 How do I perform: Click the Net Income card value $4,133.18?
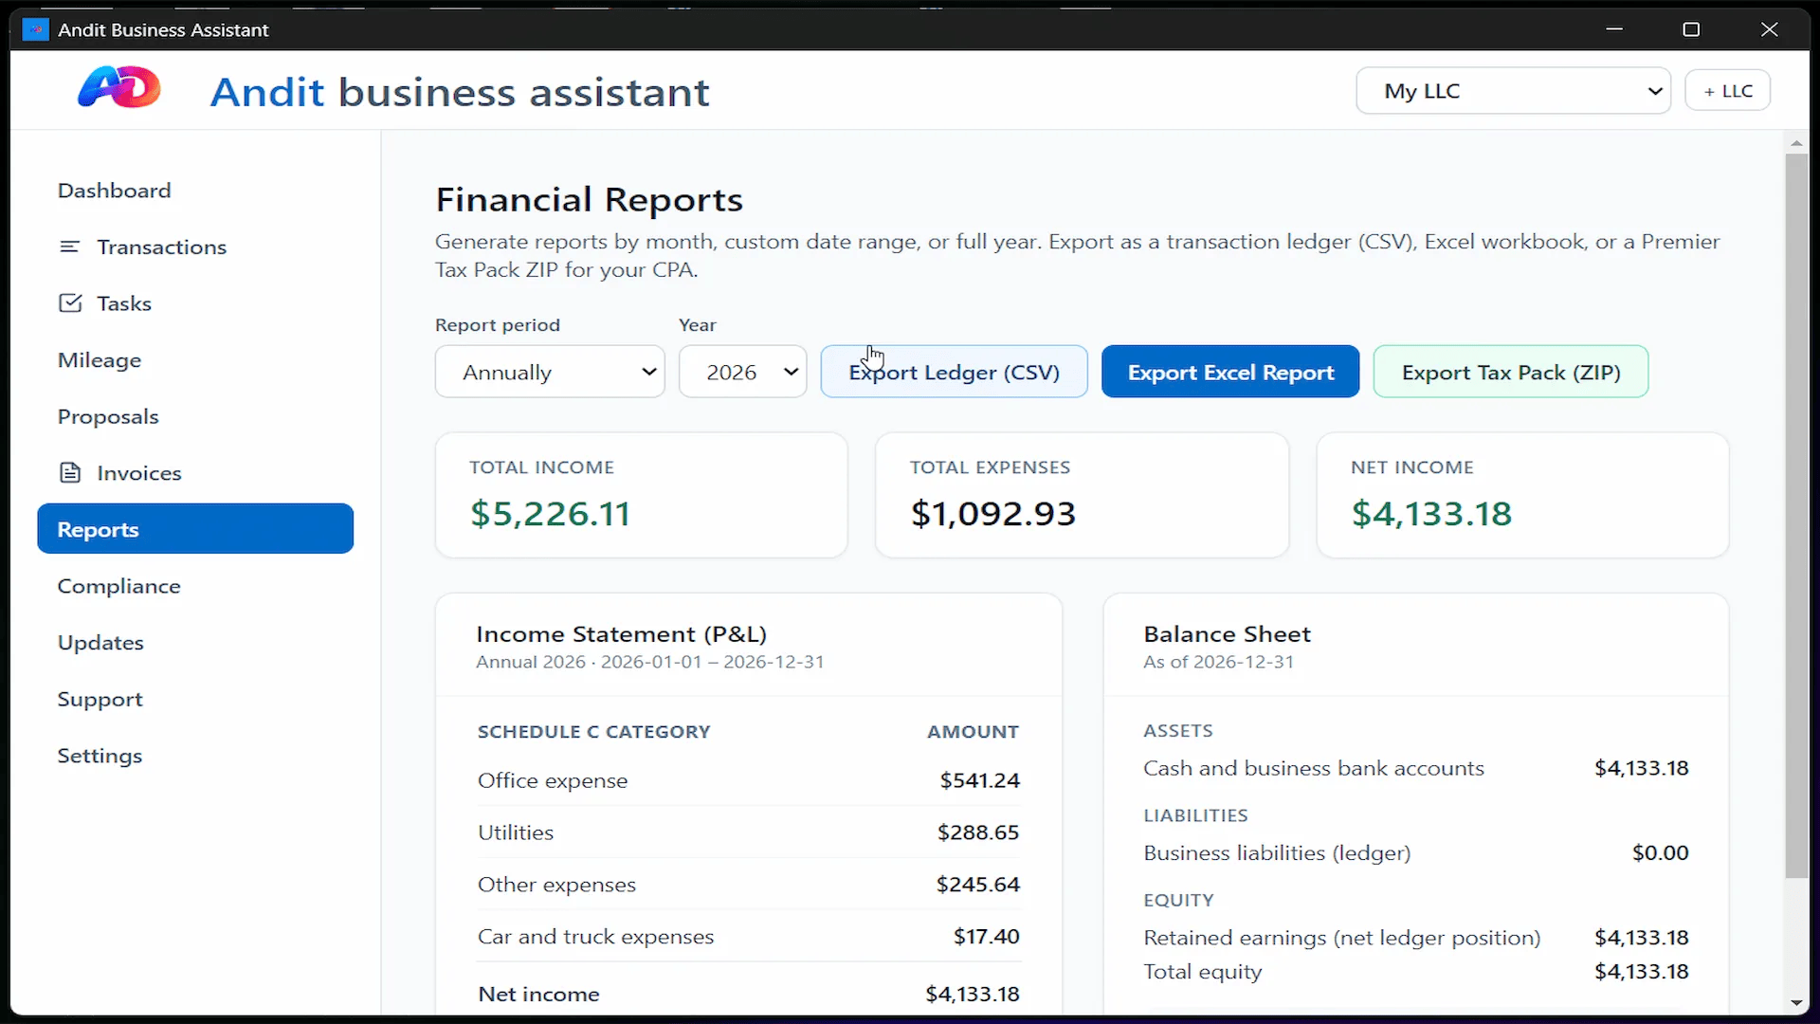[1431, 514]
